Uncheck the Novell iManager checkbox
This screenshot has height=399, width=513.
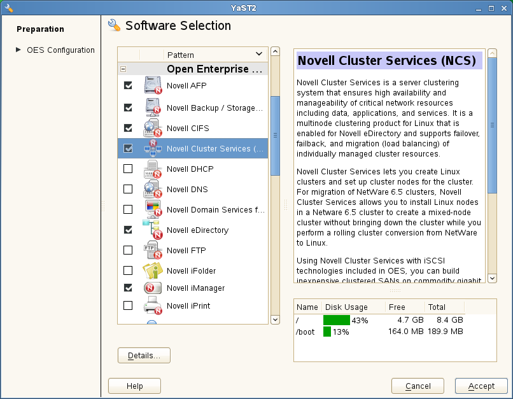(x=128, y=288)
